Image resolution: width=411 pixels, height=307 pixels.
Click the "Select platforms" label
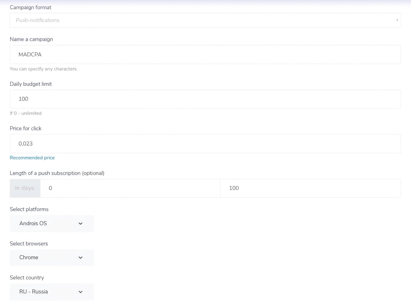coord(29,209)
